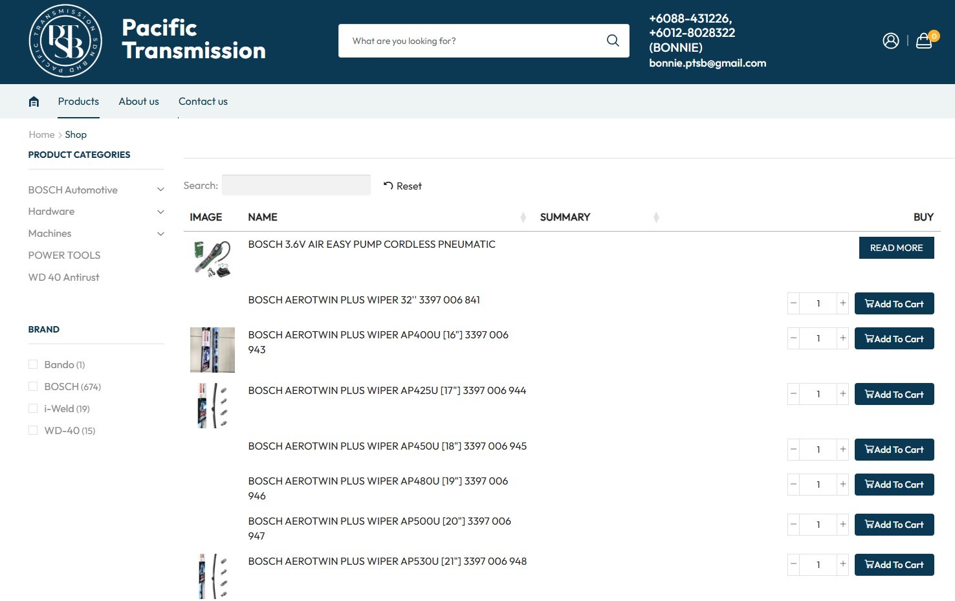Sort the table by NAME column
955x601 pixels.
pyautogui.click(x=523, y=217)
